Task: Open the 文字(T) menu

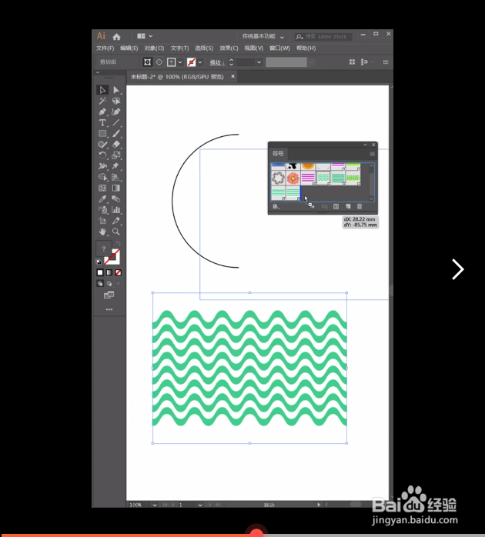Action: tap(179, 48)
